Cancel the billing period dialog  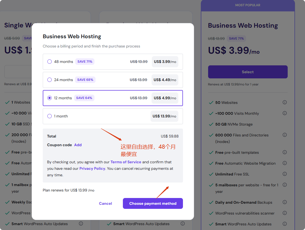click(105, 203)
